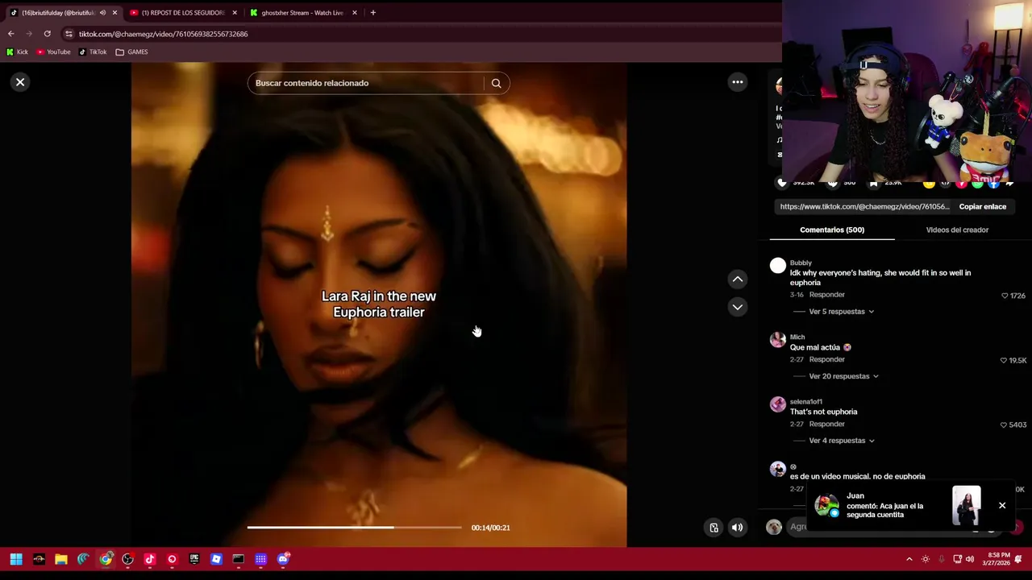Click the embed code share icon

pyautogui.click(x=946, y=184)
